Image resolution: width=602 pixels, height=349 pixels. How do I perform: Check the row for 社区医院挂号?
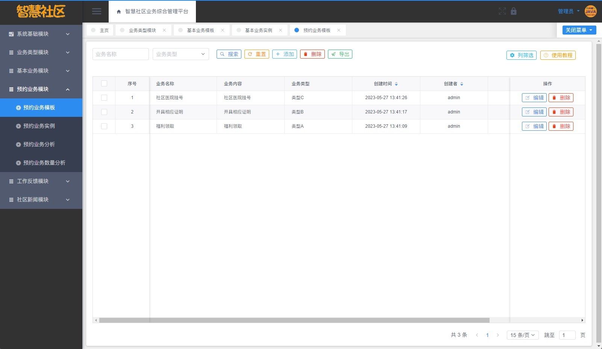104,98
